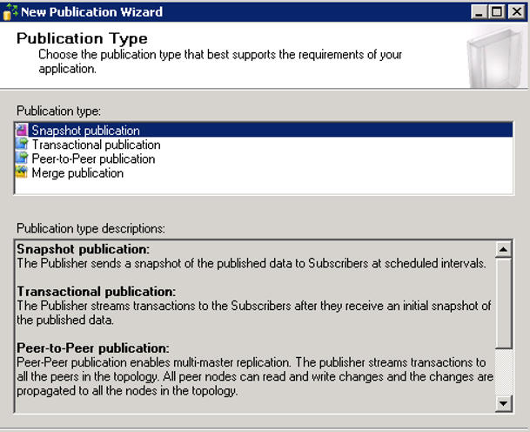Click the Snapshot publication description heading

coord(84,249)
